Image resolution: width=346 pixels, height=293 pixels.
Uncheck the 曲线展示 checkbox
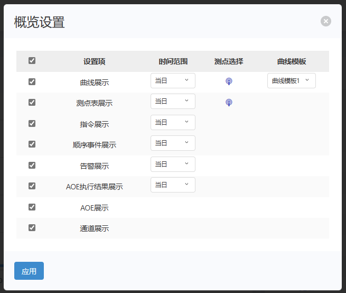click(32, 81)
